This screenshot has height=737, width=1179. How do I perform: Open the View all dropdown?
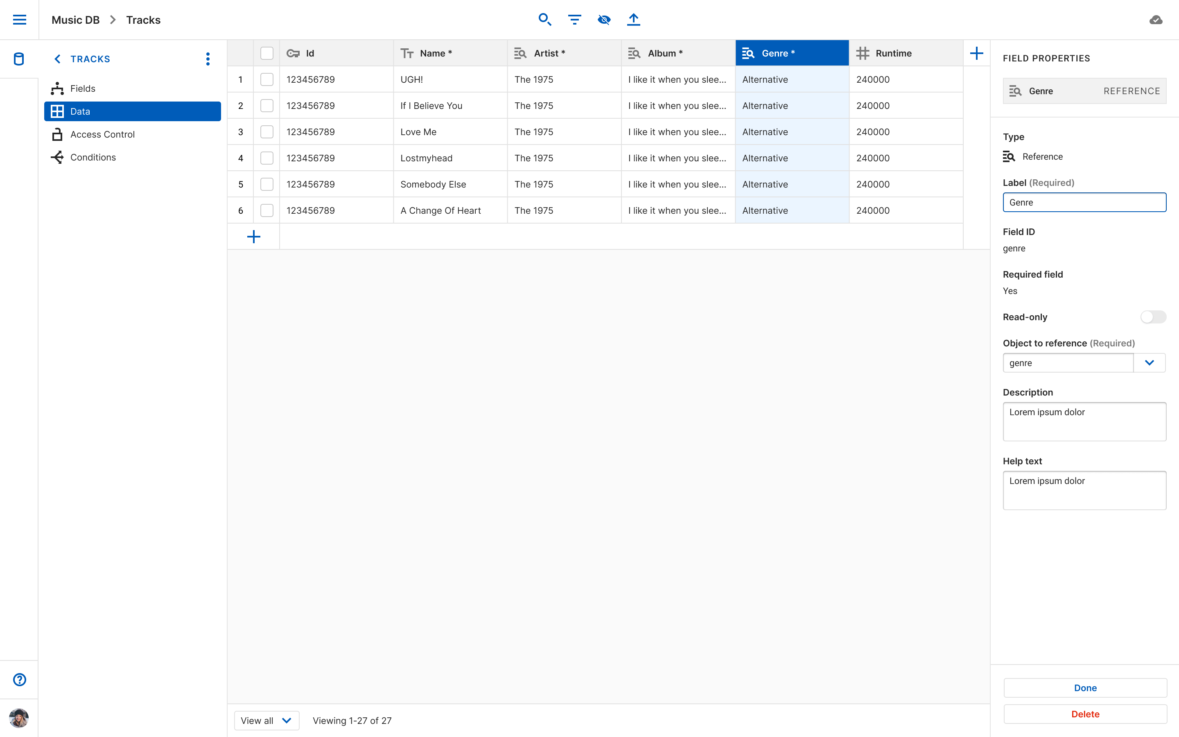click(x=267, y=721)
